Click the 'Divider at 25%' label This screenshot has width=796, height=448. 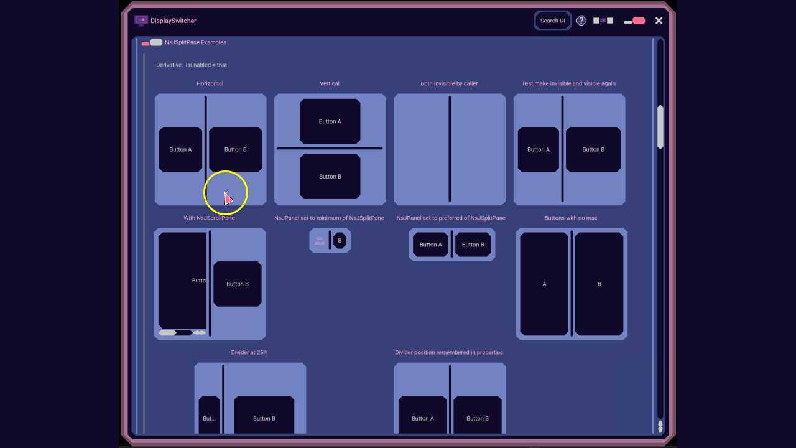249,352
